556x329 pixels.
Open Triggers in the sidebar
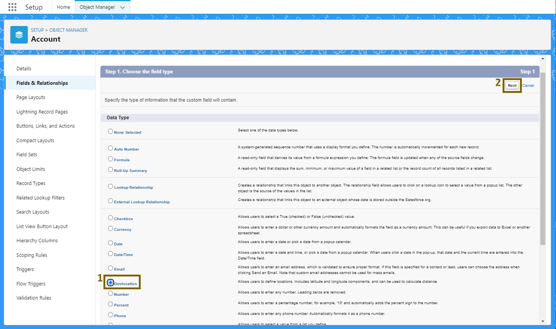(x=25, y=269)
